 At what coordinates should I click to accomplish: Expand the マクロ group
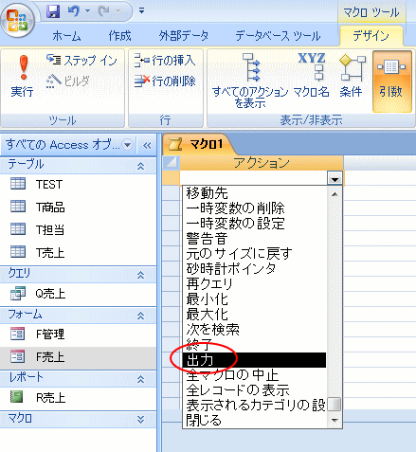[x=140, y=419]
